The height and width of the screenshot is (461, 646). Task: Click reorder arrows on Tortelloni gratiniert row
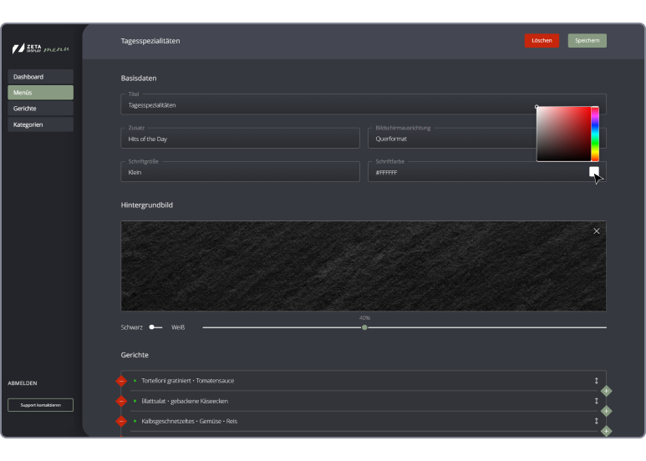tap(596, 381)
